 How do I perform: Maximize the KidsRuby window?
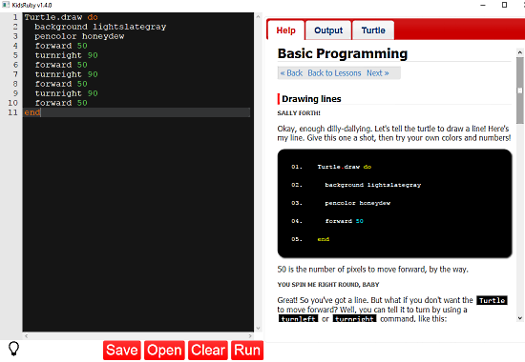point(504,5)
